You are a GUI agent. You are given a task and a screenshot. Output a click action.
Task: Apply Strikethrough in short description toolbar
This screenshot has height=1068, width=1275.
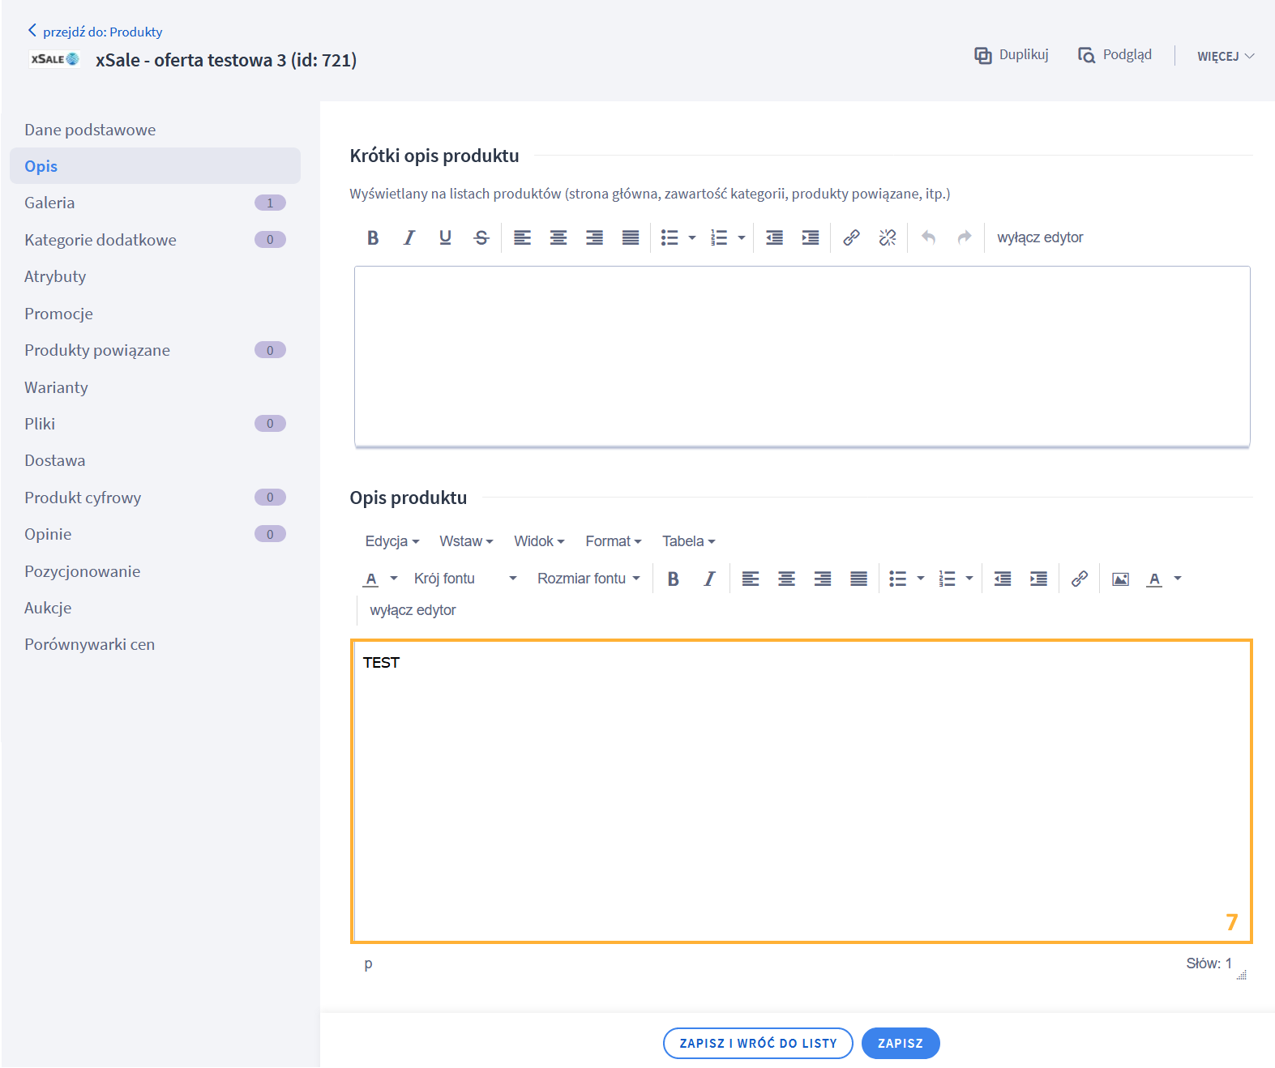point(481,237)
